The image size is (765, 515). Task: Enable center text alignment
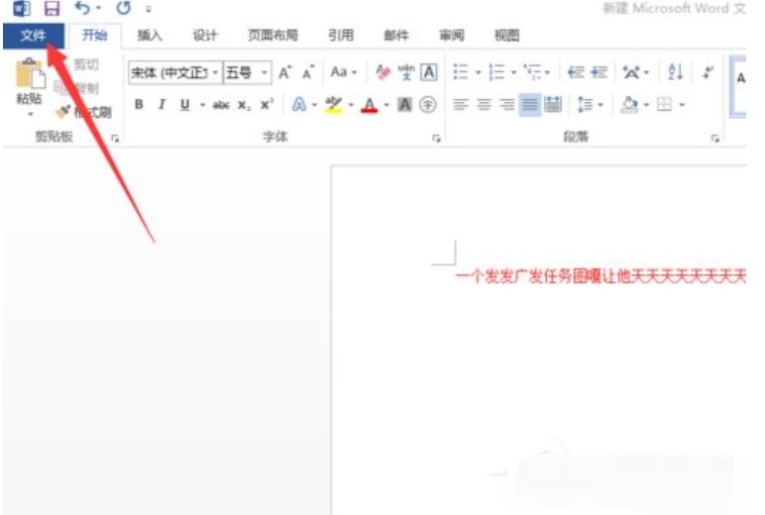(x=484, y=105)
